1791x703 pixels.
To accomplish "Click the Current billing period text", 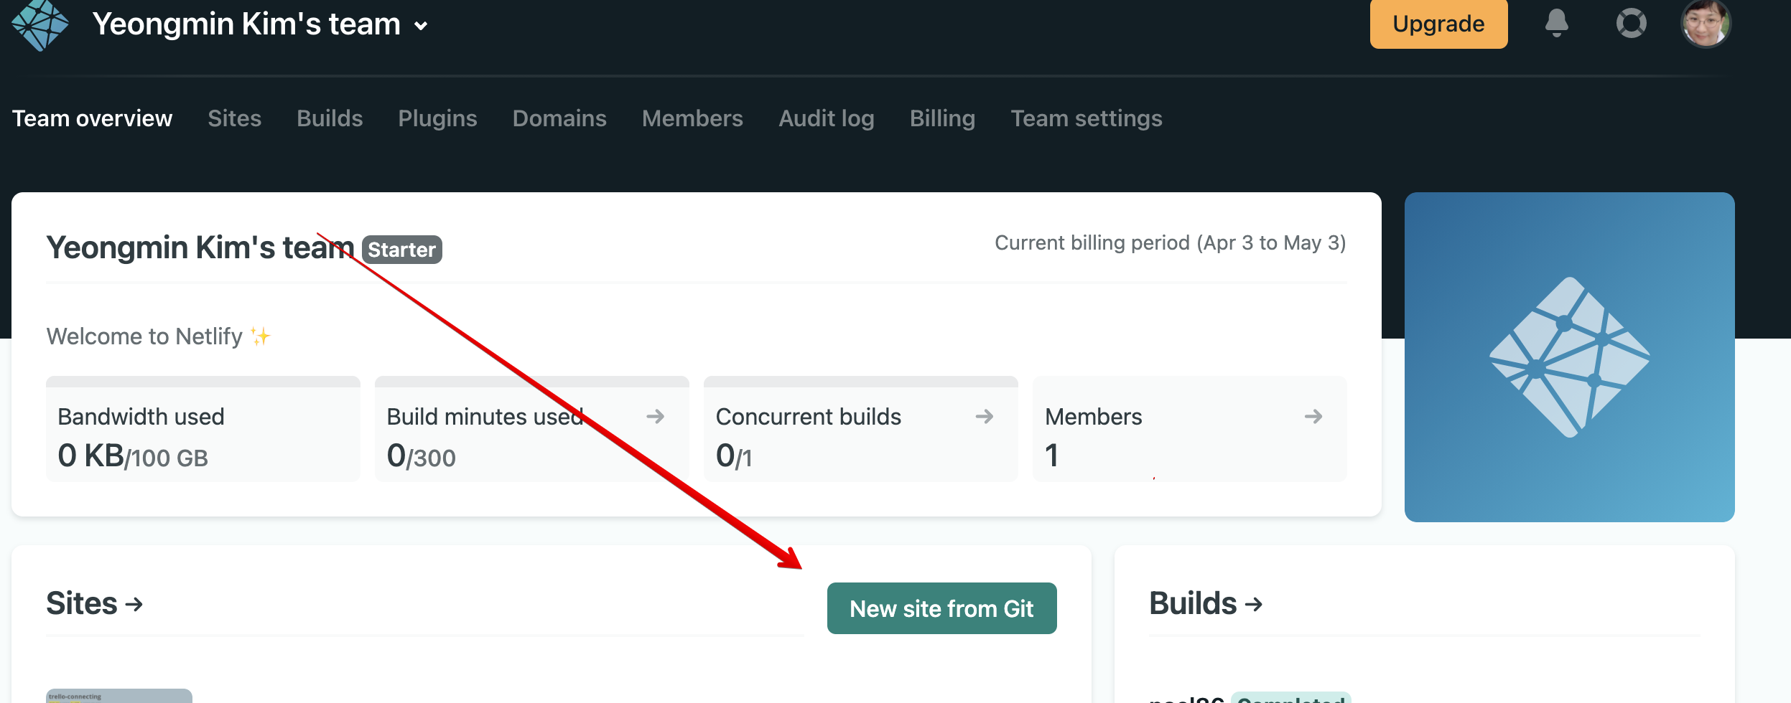I will [1170, 243].
